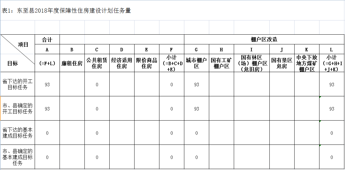
Task: Click the 项目 header label
Action: pos(23,45)
